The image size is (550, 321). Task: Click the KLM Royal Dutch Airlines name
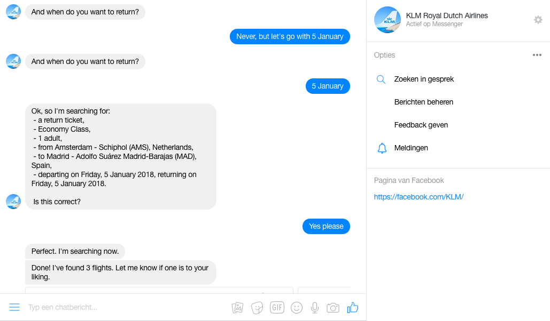(447, 15)
